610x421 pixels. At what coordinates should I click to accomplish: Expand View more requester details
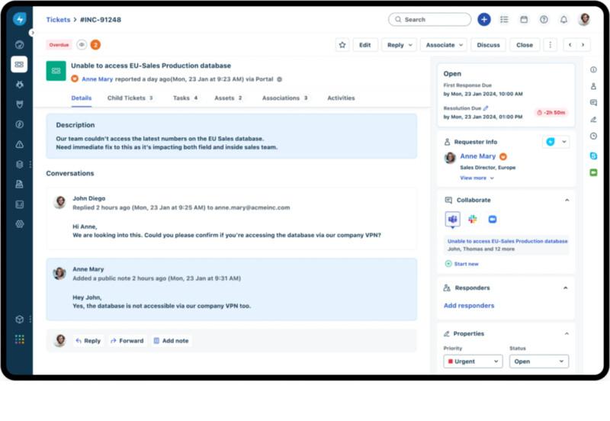477,178
